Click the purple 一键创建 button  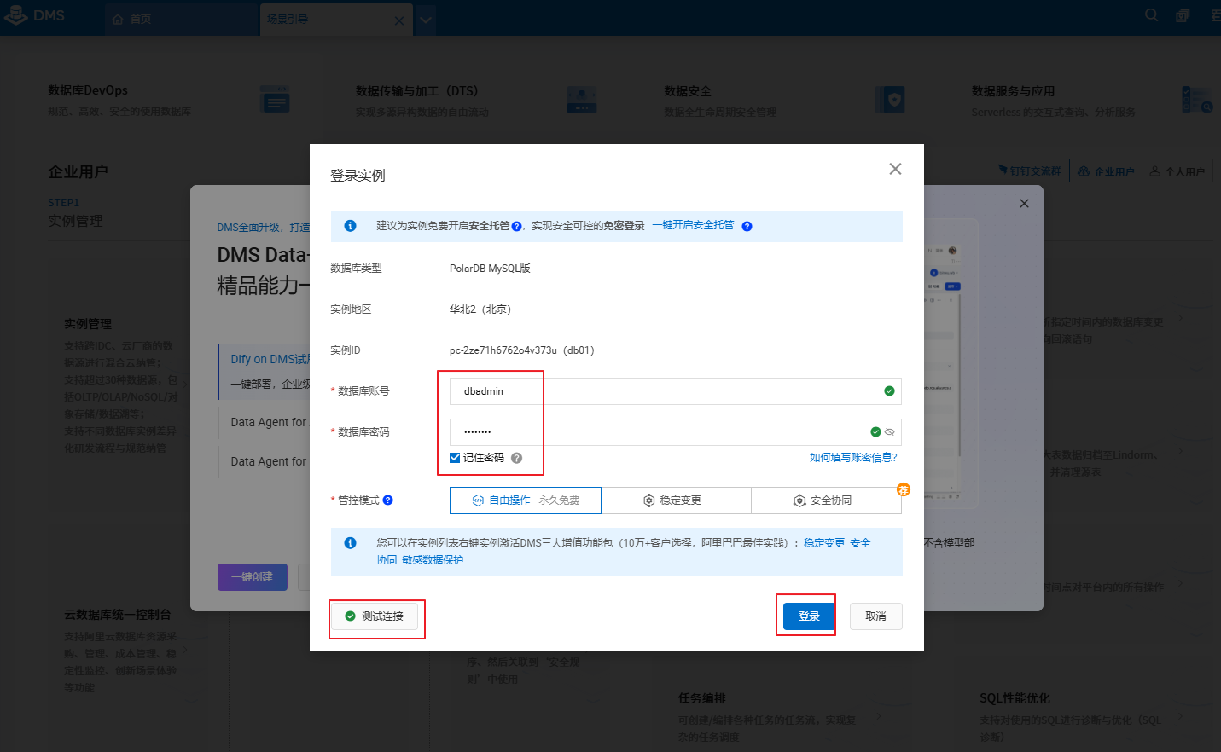tap(252, 577)
